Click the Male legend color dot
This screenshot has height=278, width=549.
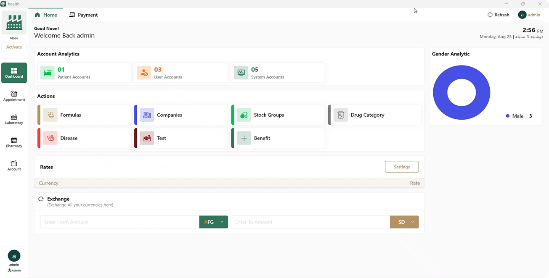[x=507, y=116]
